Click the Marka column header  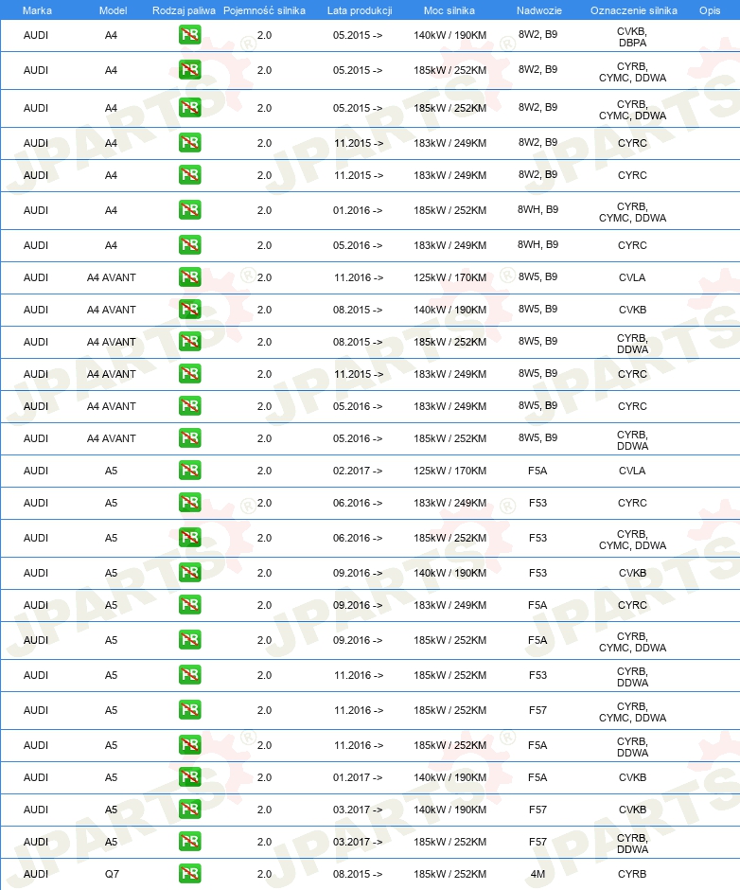[37, 10]
